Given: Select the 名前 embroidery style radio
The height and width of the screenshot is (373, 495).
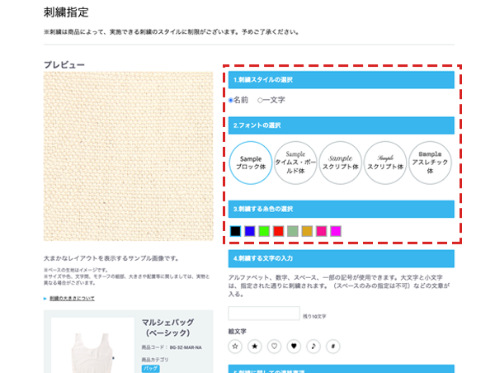Looking at the screenshot, I should click(x=231, y=100).
